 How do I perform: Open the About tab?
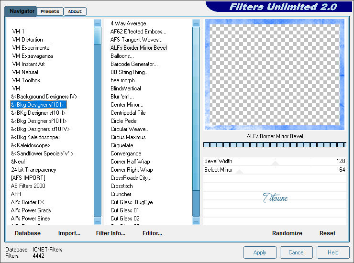(x=75, y=11)
